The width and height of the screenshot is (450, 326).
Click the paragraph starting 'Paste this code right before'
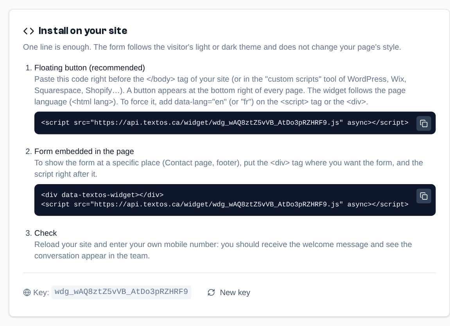point(220,90)
